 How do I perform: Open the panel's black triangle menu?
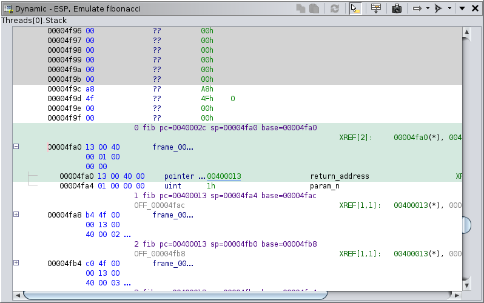click(462, 8)
